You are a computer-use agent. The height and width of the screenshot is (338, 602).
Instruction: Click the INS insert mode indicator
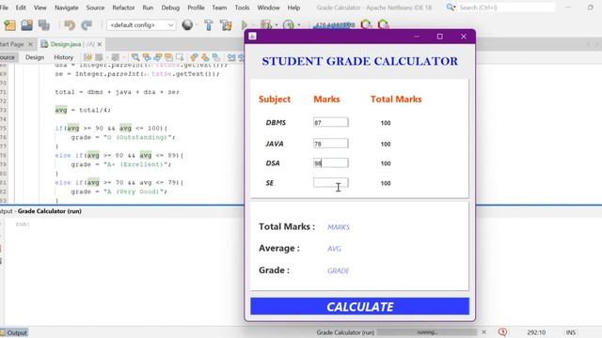pos(571,332)
